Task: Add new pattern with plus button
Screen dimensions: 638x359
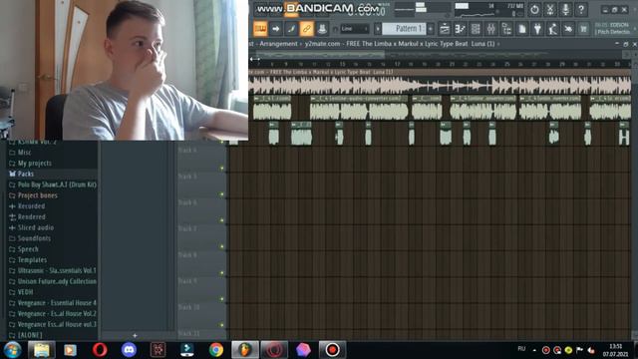Action: pyautogui.click(x=431, y=29)
